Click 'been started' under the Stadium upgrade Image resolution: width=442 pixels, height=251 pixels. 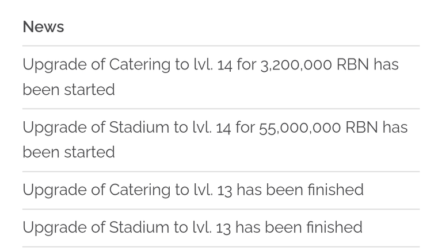(69, 152)
